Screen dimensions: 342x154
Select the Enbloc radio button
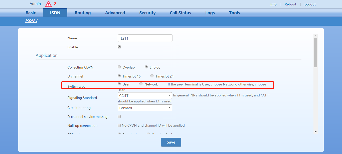[x=146, y=67]
